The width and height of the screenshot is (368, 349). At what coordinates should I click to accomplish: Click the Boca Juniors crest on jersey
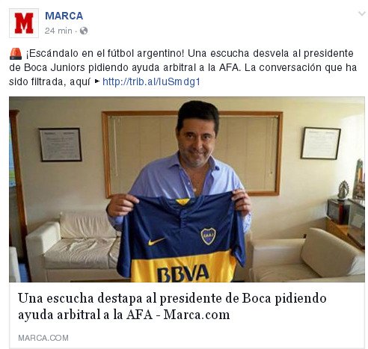pyautogui.click(x=208, y=236)
